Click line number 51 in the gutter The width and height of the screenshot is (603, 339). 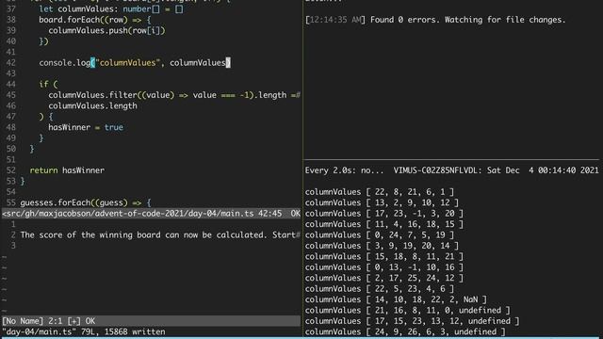(10, 159)
